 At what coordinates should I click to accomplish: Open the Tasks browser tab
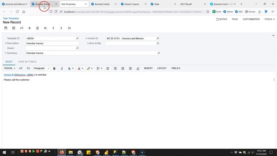tap(164, 4)
